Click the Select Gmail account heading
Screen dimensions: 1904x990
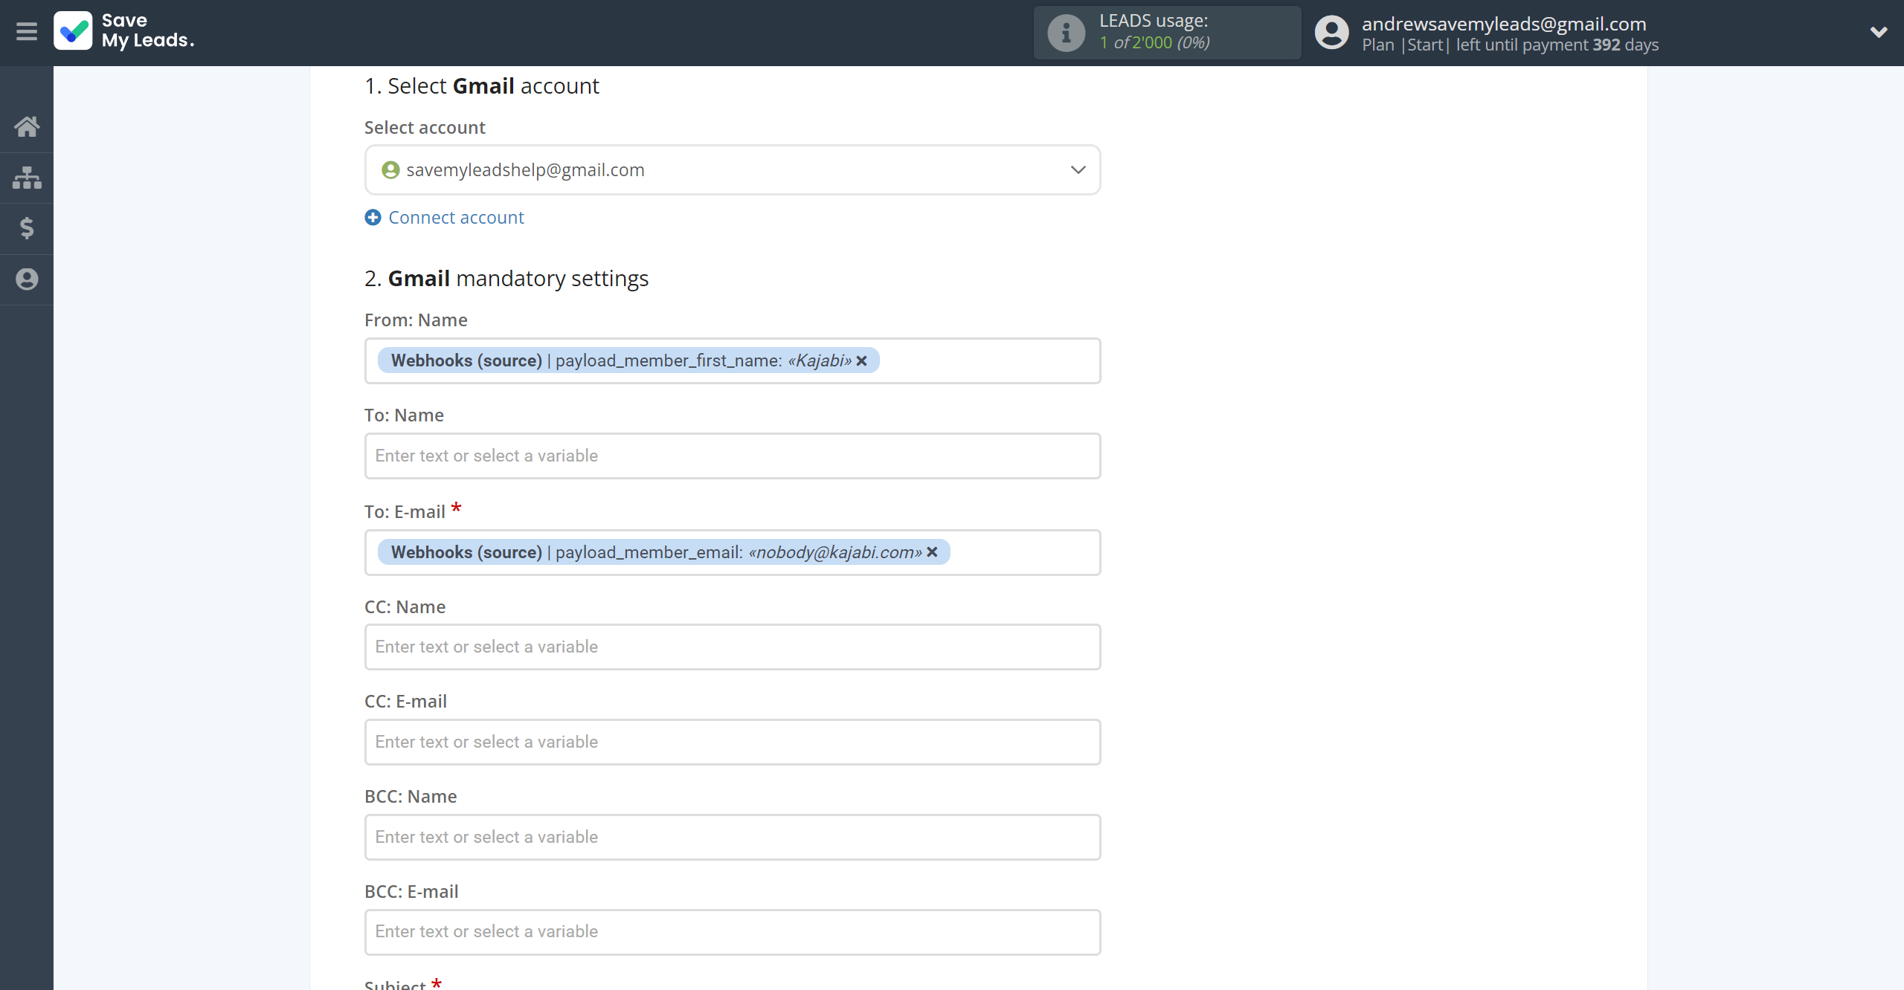point(481,86)
